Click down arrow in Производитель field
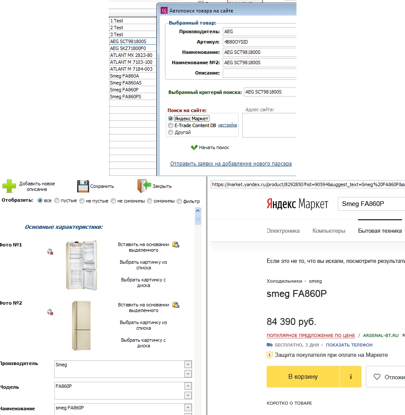405x415 pixels. click(188, 374)
